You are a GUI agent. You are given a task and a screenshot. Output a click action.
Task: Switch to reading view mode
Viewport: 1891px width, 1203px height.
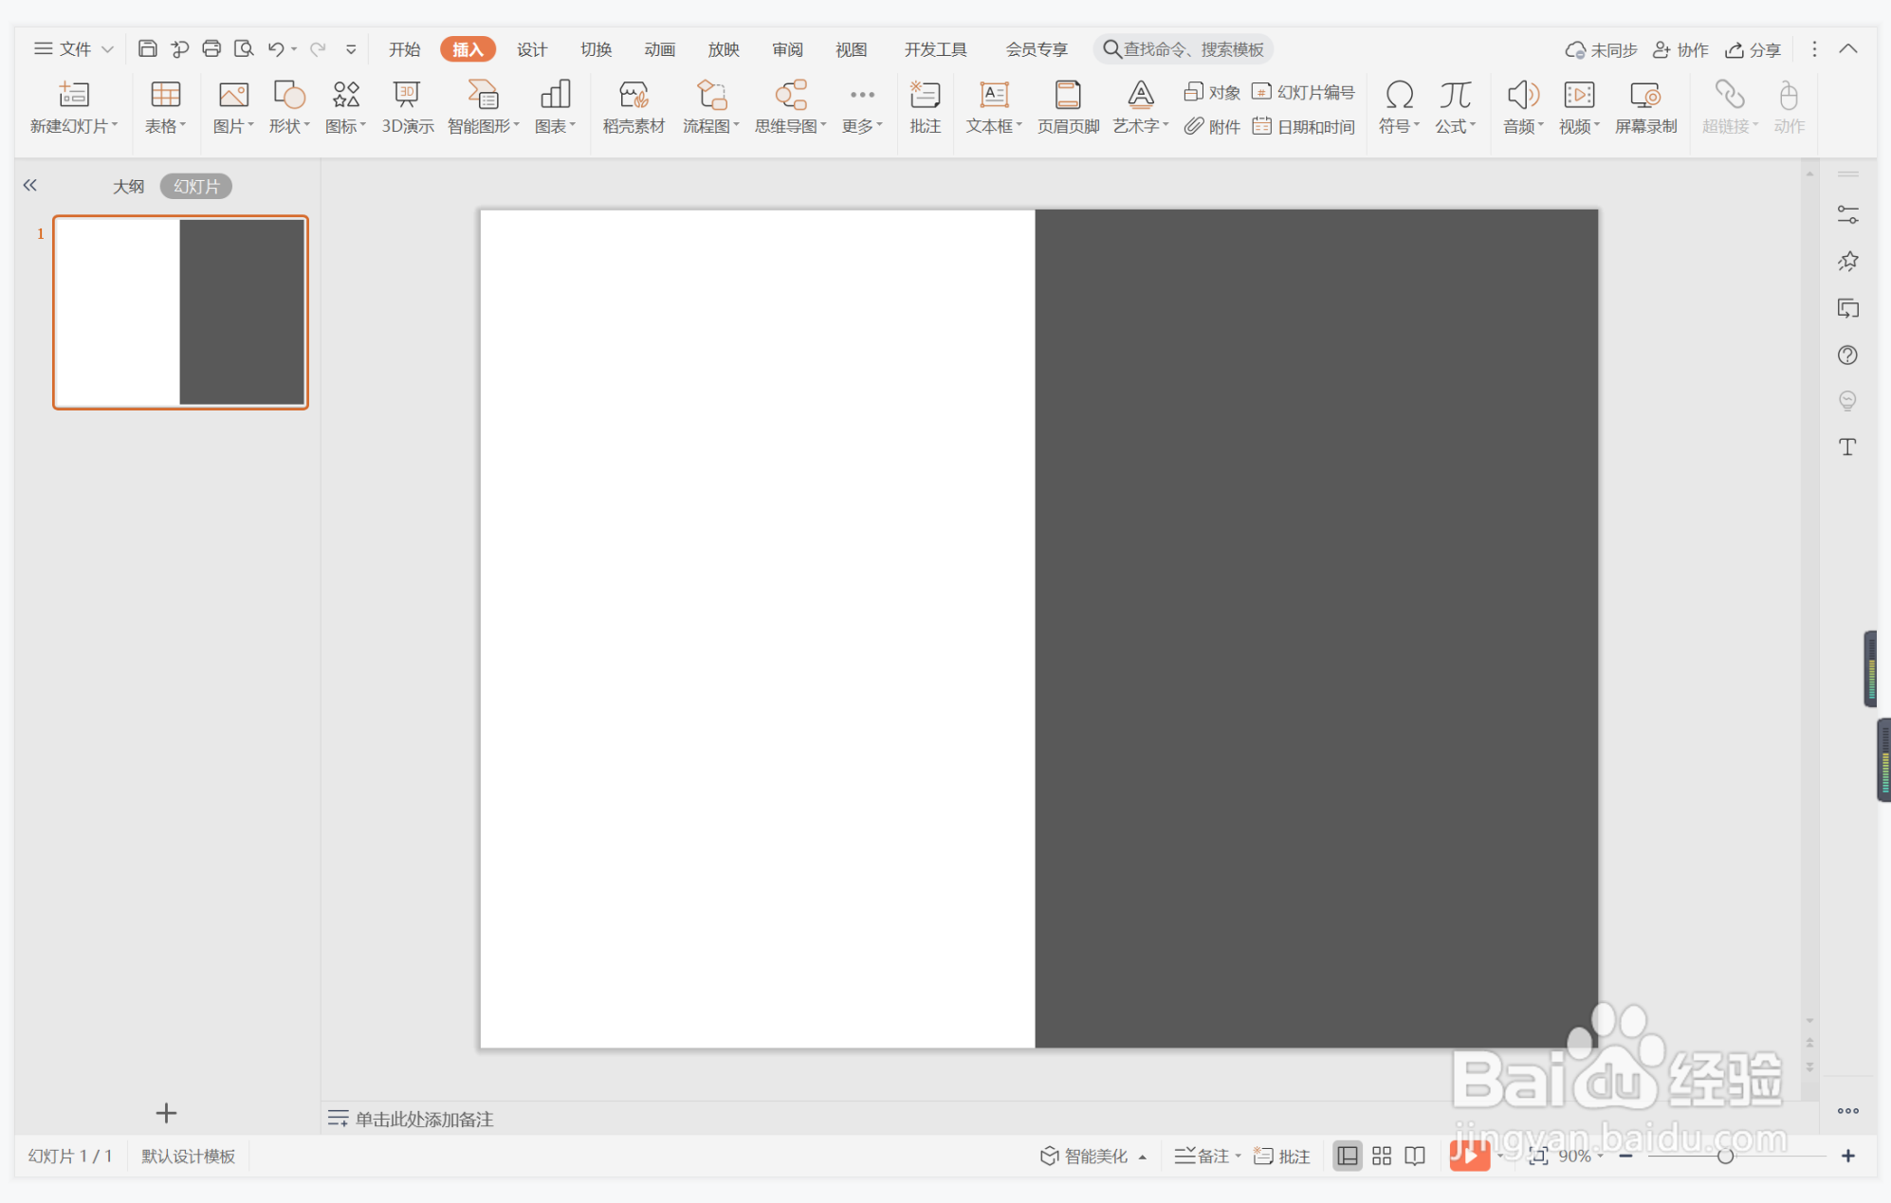pyautogui.click(x=1414, y=1156)
